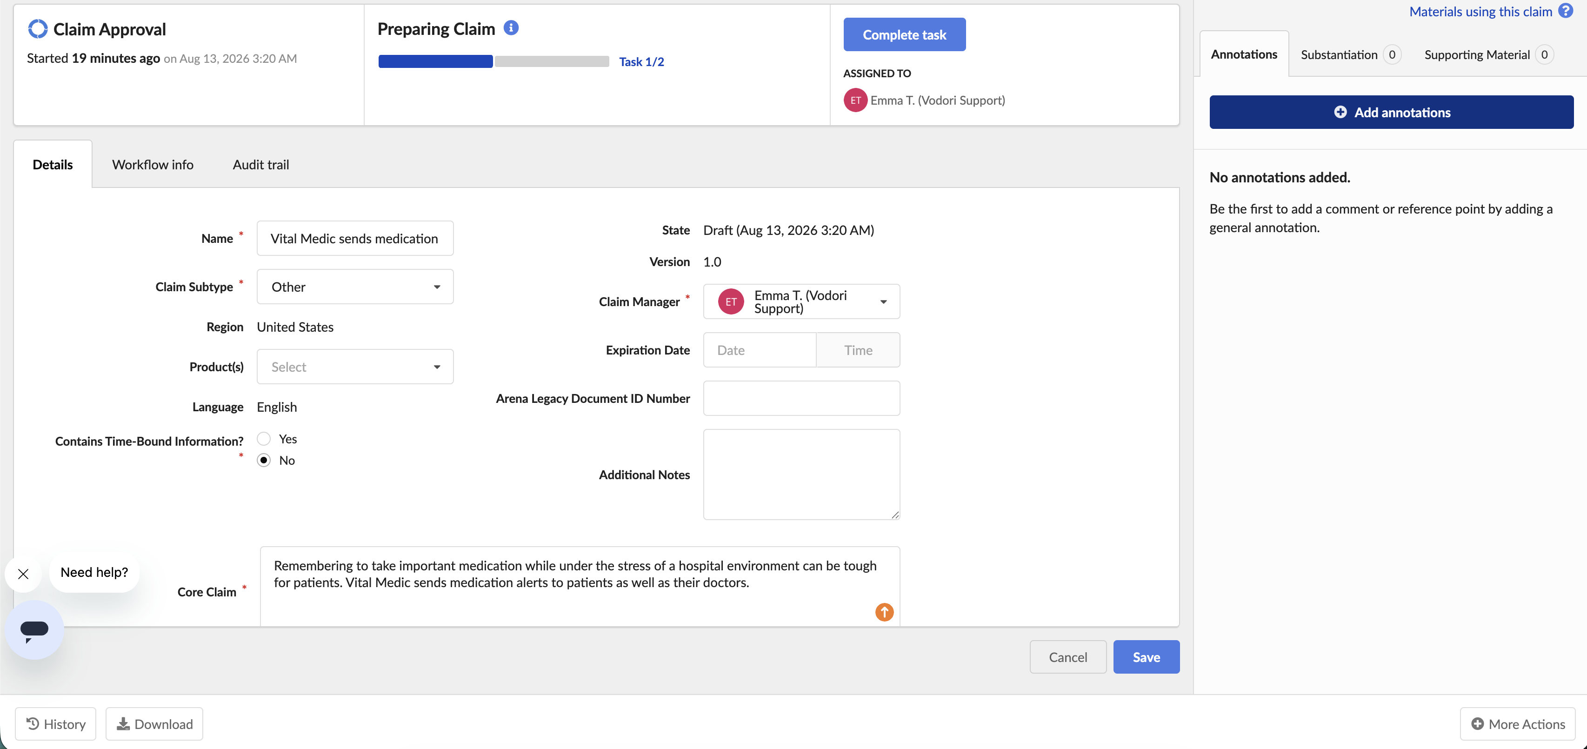Open Materials using this claim link
This screenshot has width=1587, height=749.
click(1480, 11)
